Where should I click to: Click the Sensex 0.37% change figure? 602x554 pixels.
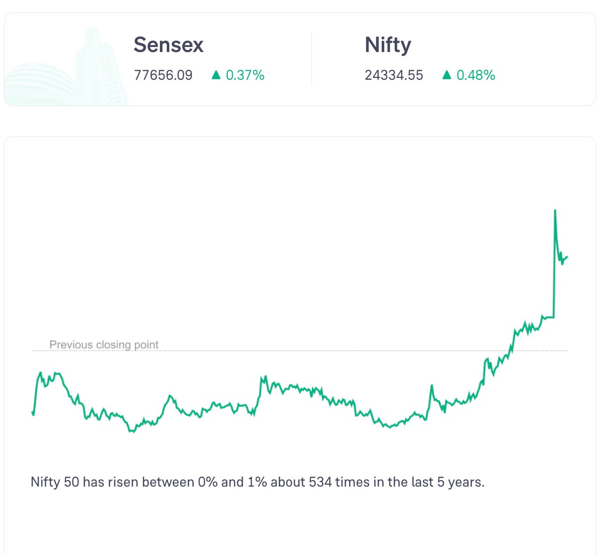[245, 75]
